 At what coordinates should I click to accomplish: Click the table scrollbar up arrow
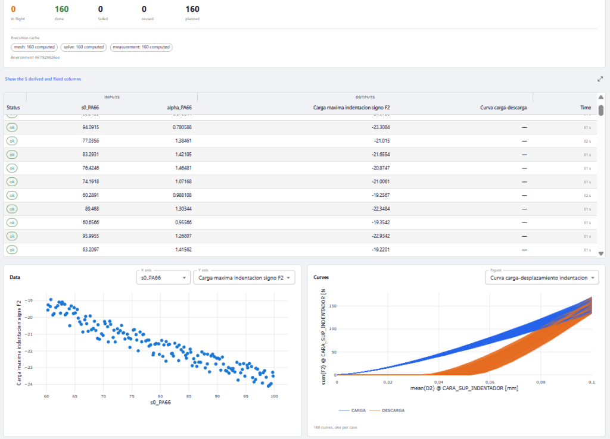pos(600,97)
